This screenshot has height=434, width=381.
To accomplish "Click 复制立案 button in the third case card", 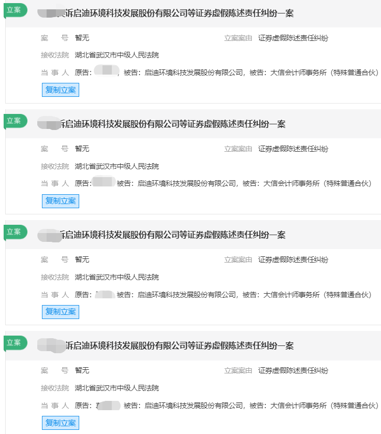I will coord(61,312).
